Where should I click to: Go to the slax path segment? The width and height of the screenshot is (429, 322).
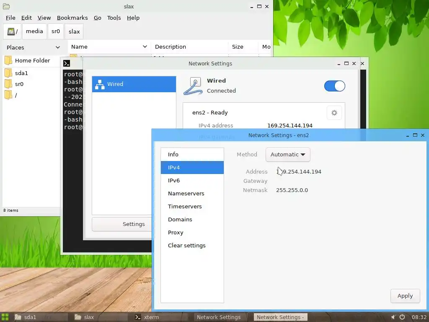pyautogui.click(x=74, y=31)
